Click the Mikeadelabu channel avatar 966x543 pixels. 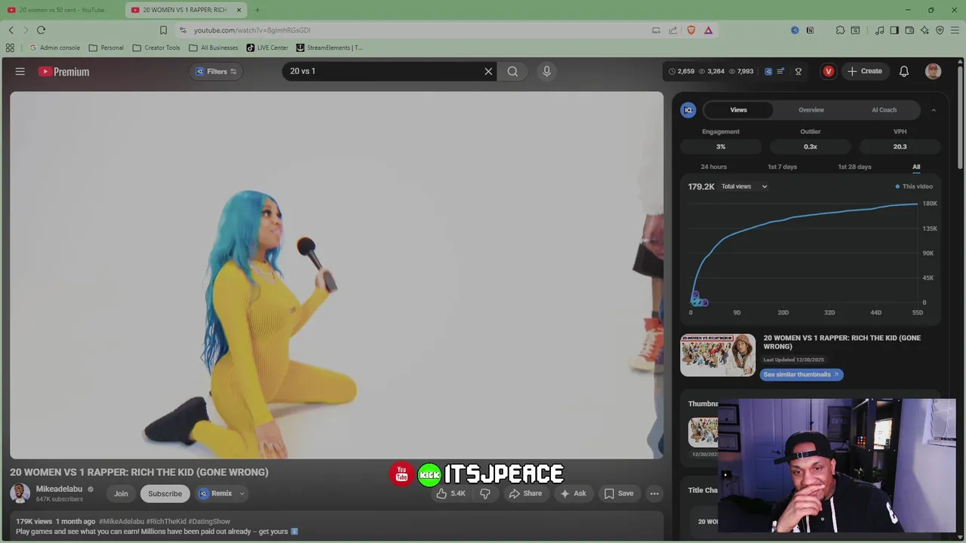point(20,493)
